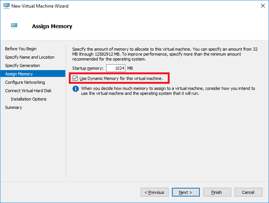Screen dimensions: 269x203
Task: Open Connect Virtual Hard Disk step
Action: [x=28, y=91]
